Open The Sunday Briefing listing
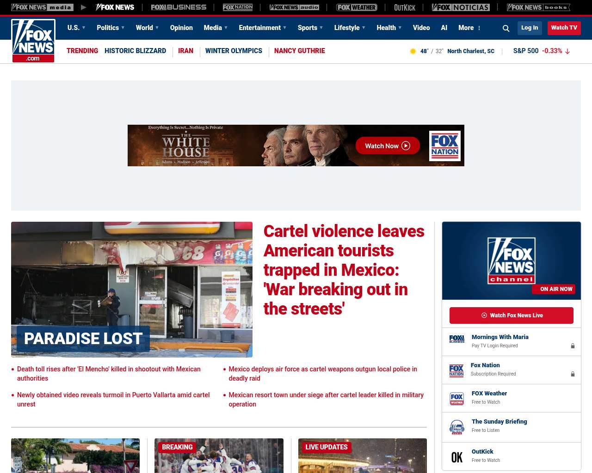The height and width of the screenshot is (473, 592). pyautogui.click(x=499, y=422)
